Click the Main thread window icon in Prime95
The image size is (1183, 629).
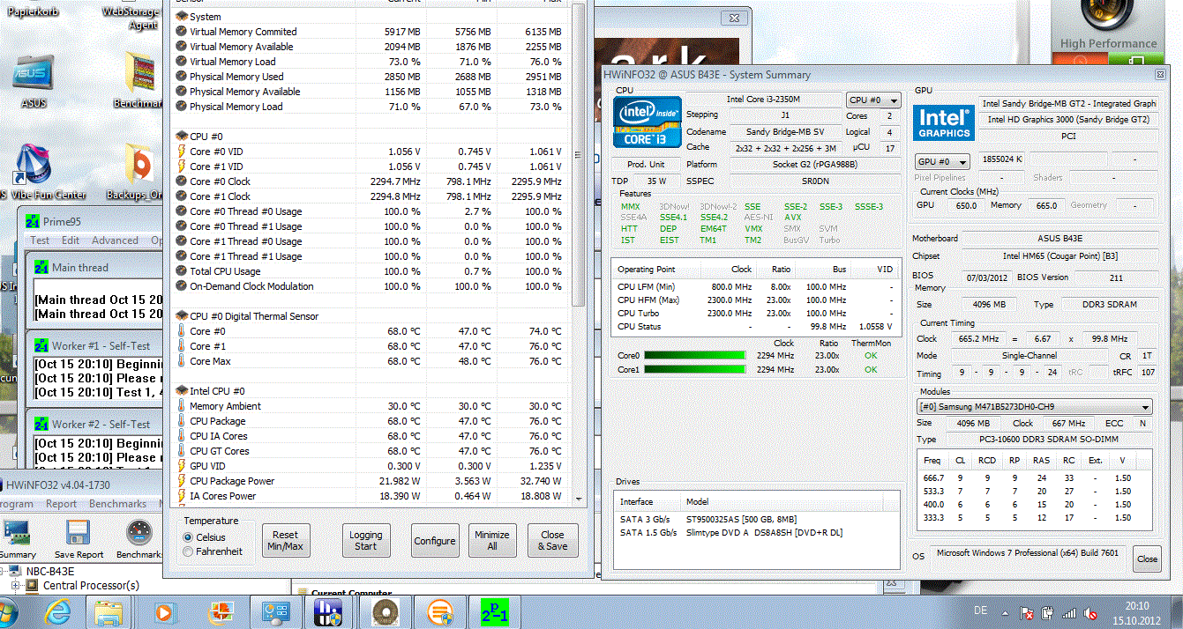[x=41, y=268]
